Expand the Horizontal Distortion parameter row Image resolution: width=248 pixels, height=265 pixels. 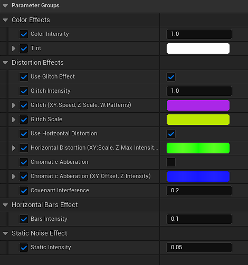click(x=14, y=148)
